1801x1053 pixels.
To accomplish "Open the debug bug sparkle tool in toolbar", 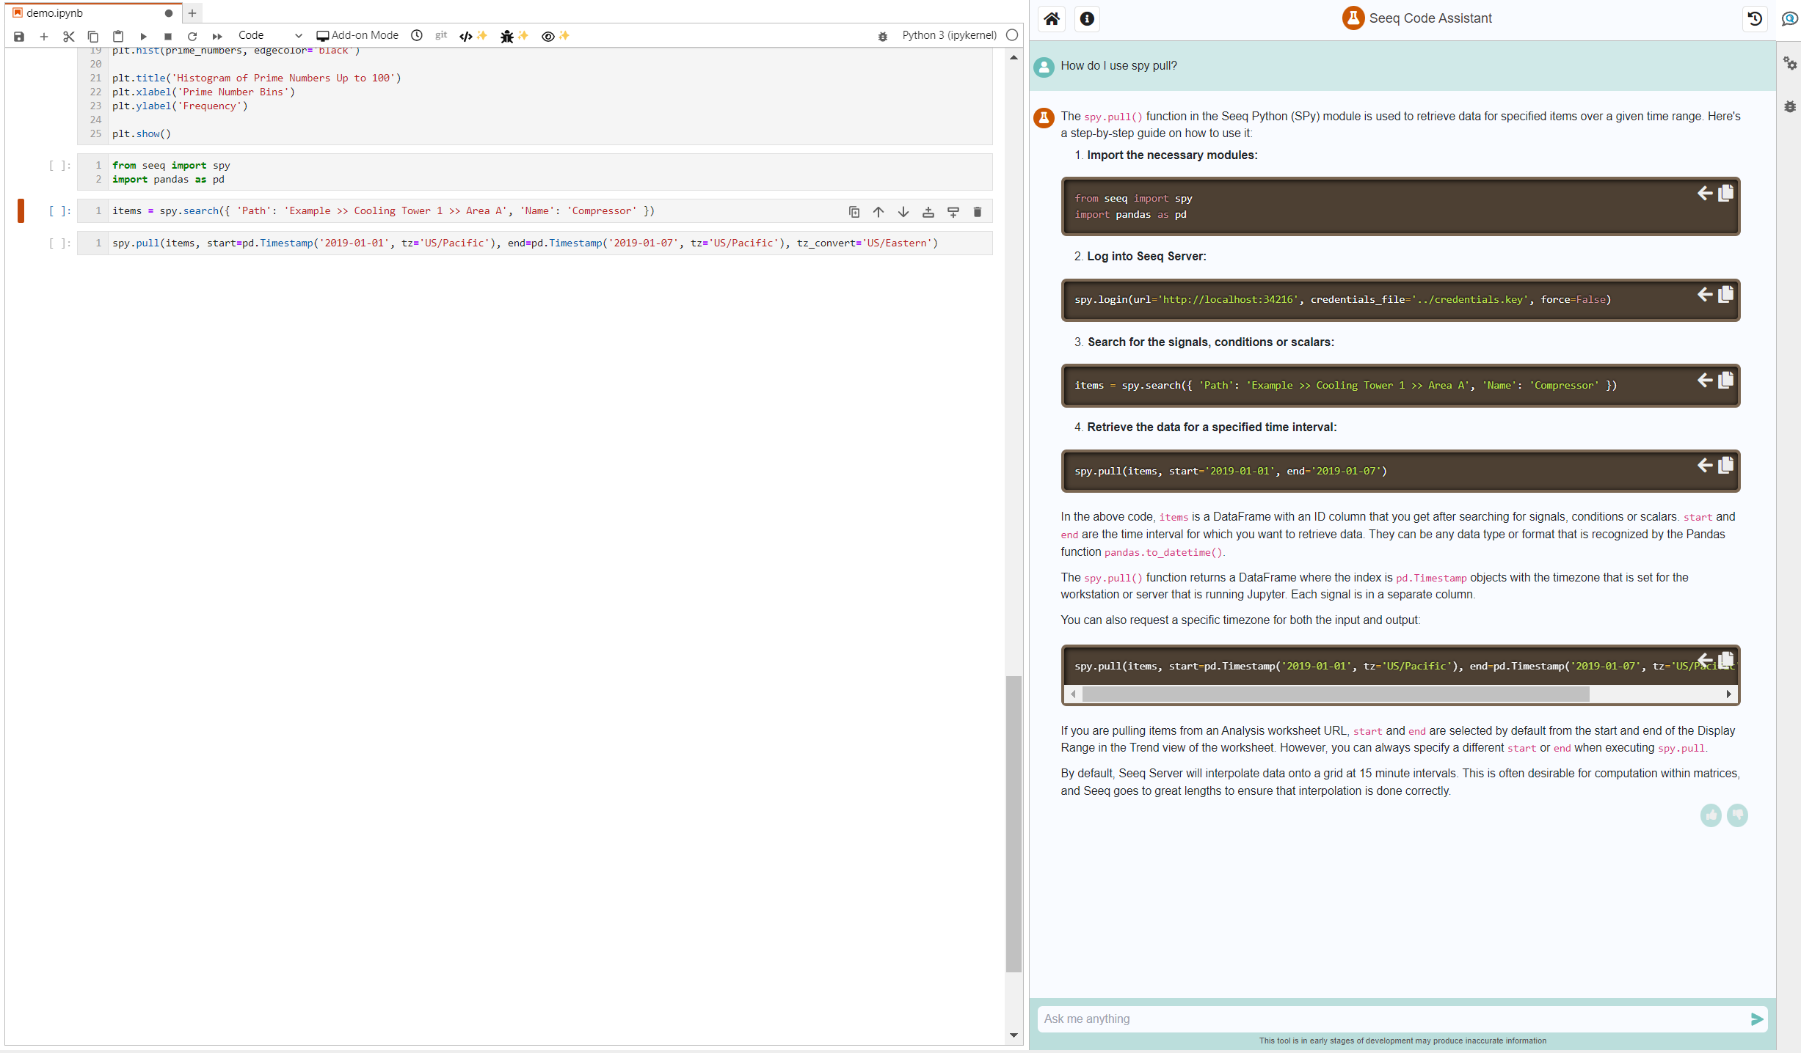I will tap(507, 36).
